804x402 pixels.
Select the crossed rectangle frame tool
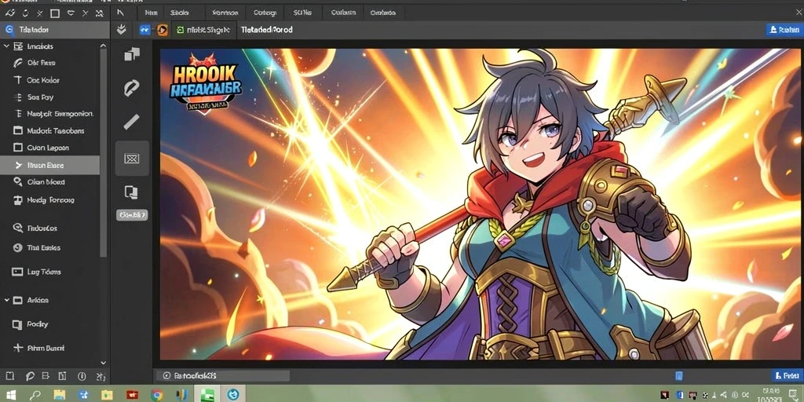tap(132, 159)
